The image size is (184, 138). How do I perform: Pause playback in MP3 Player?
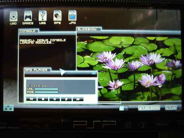click(55, 99)
